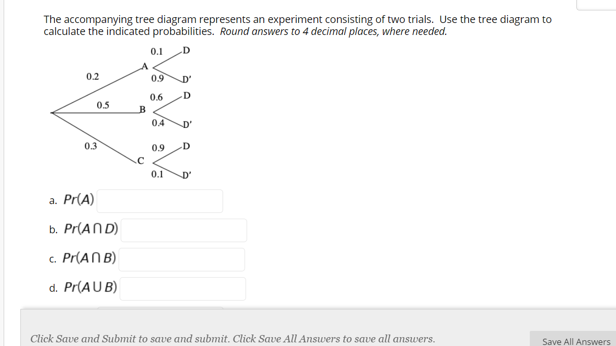The height and width of the screenshot is (346, 616).
Task: Click the Pr(A∩D) answer input field
Action: [x=183, y=230]
